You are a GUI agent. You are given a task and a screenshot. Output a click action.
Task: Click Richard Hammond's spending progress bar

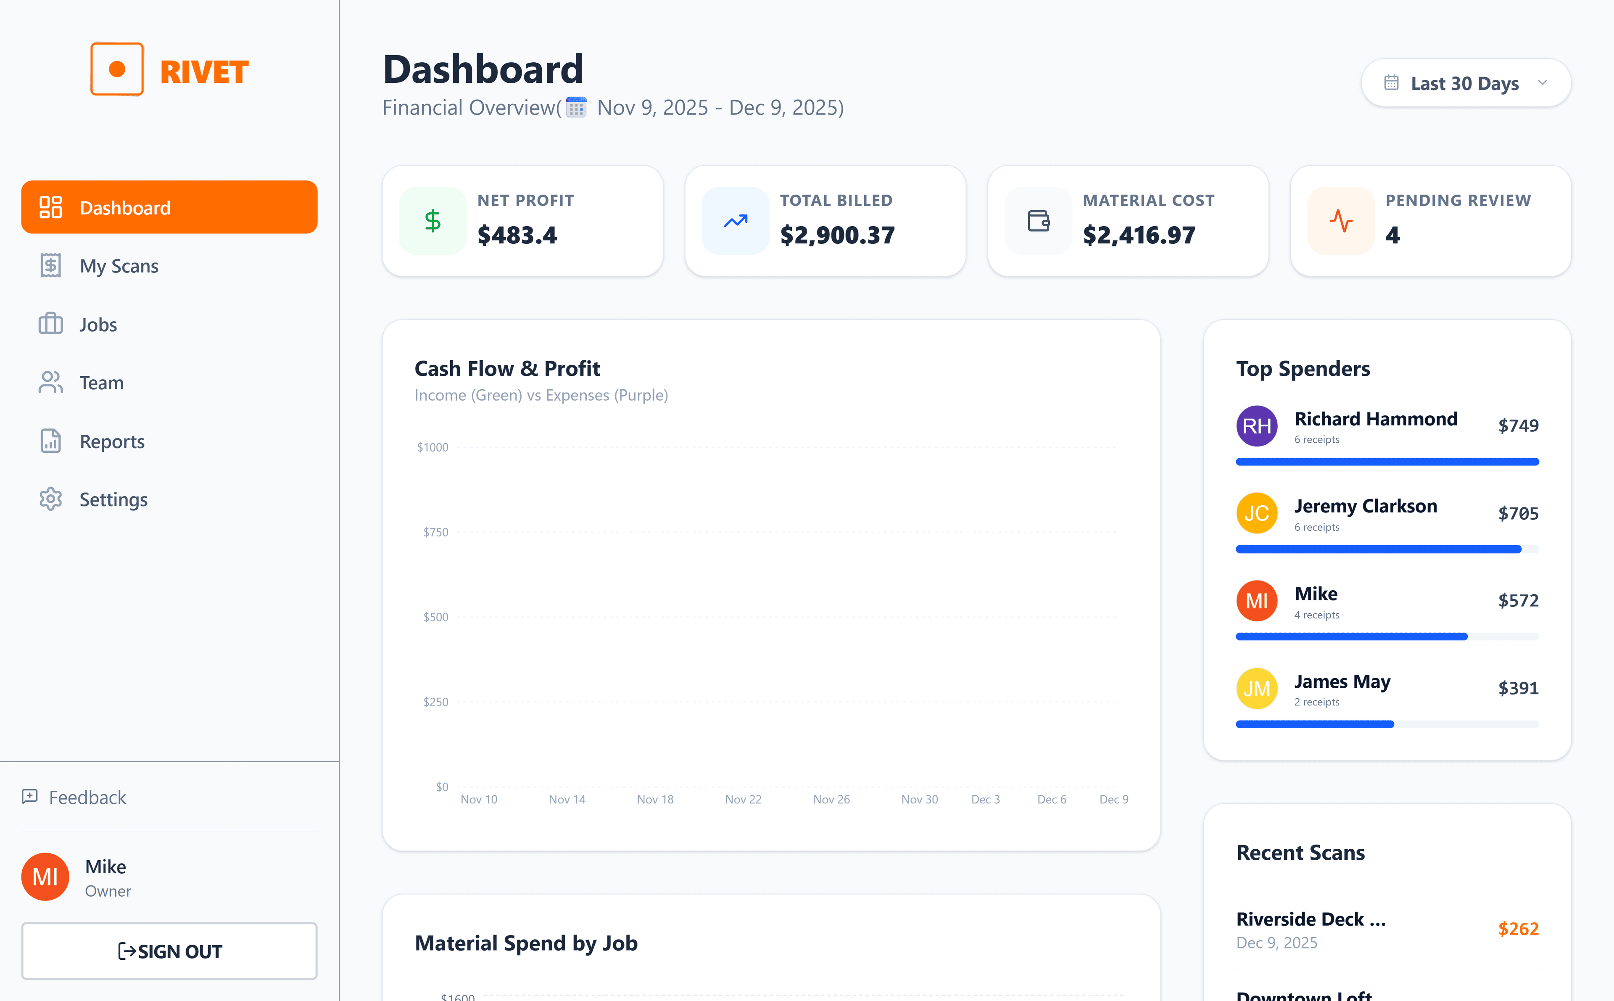(1387, 462)
